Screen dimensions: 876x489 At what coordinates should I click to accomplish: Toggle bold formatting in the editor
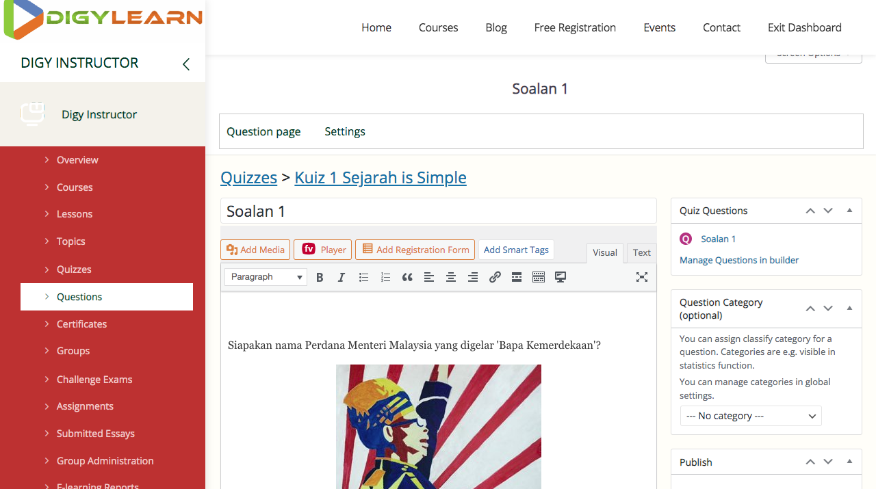click(x=320, y=277)
